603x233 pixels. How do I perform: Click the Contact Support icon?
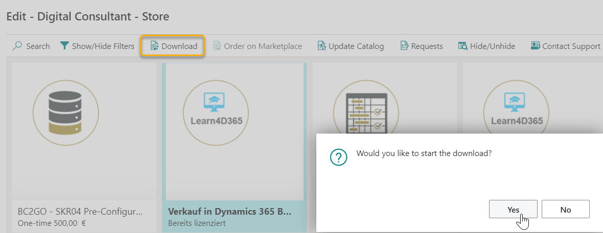(x=535, y=46)
